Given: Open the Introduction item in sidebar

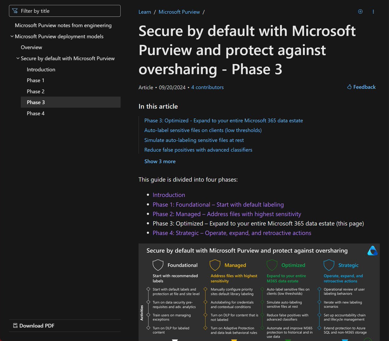Looking at the screenshot, I should [41, 69].
